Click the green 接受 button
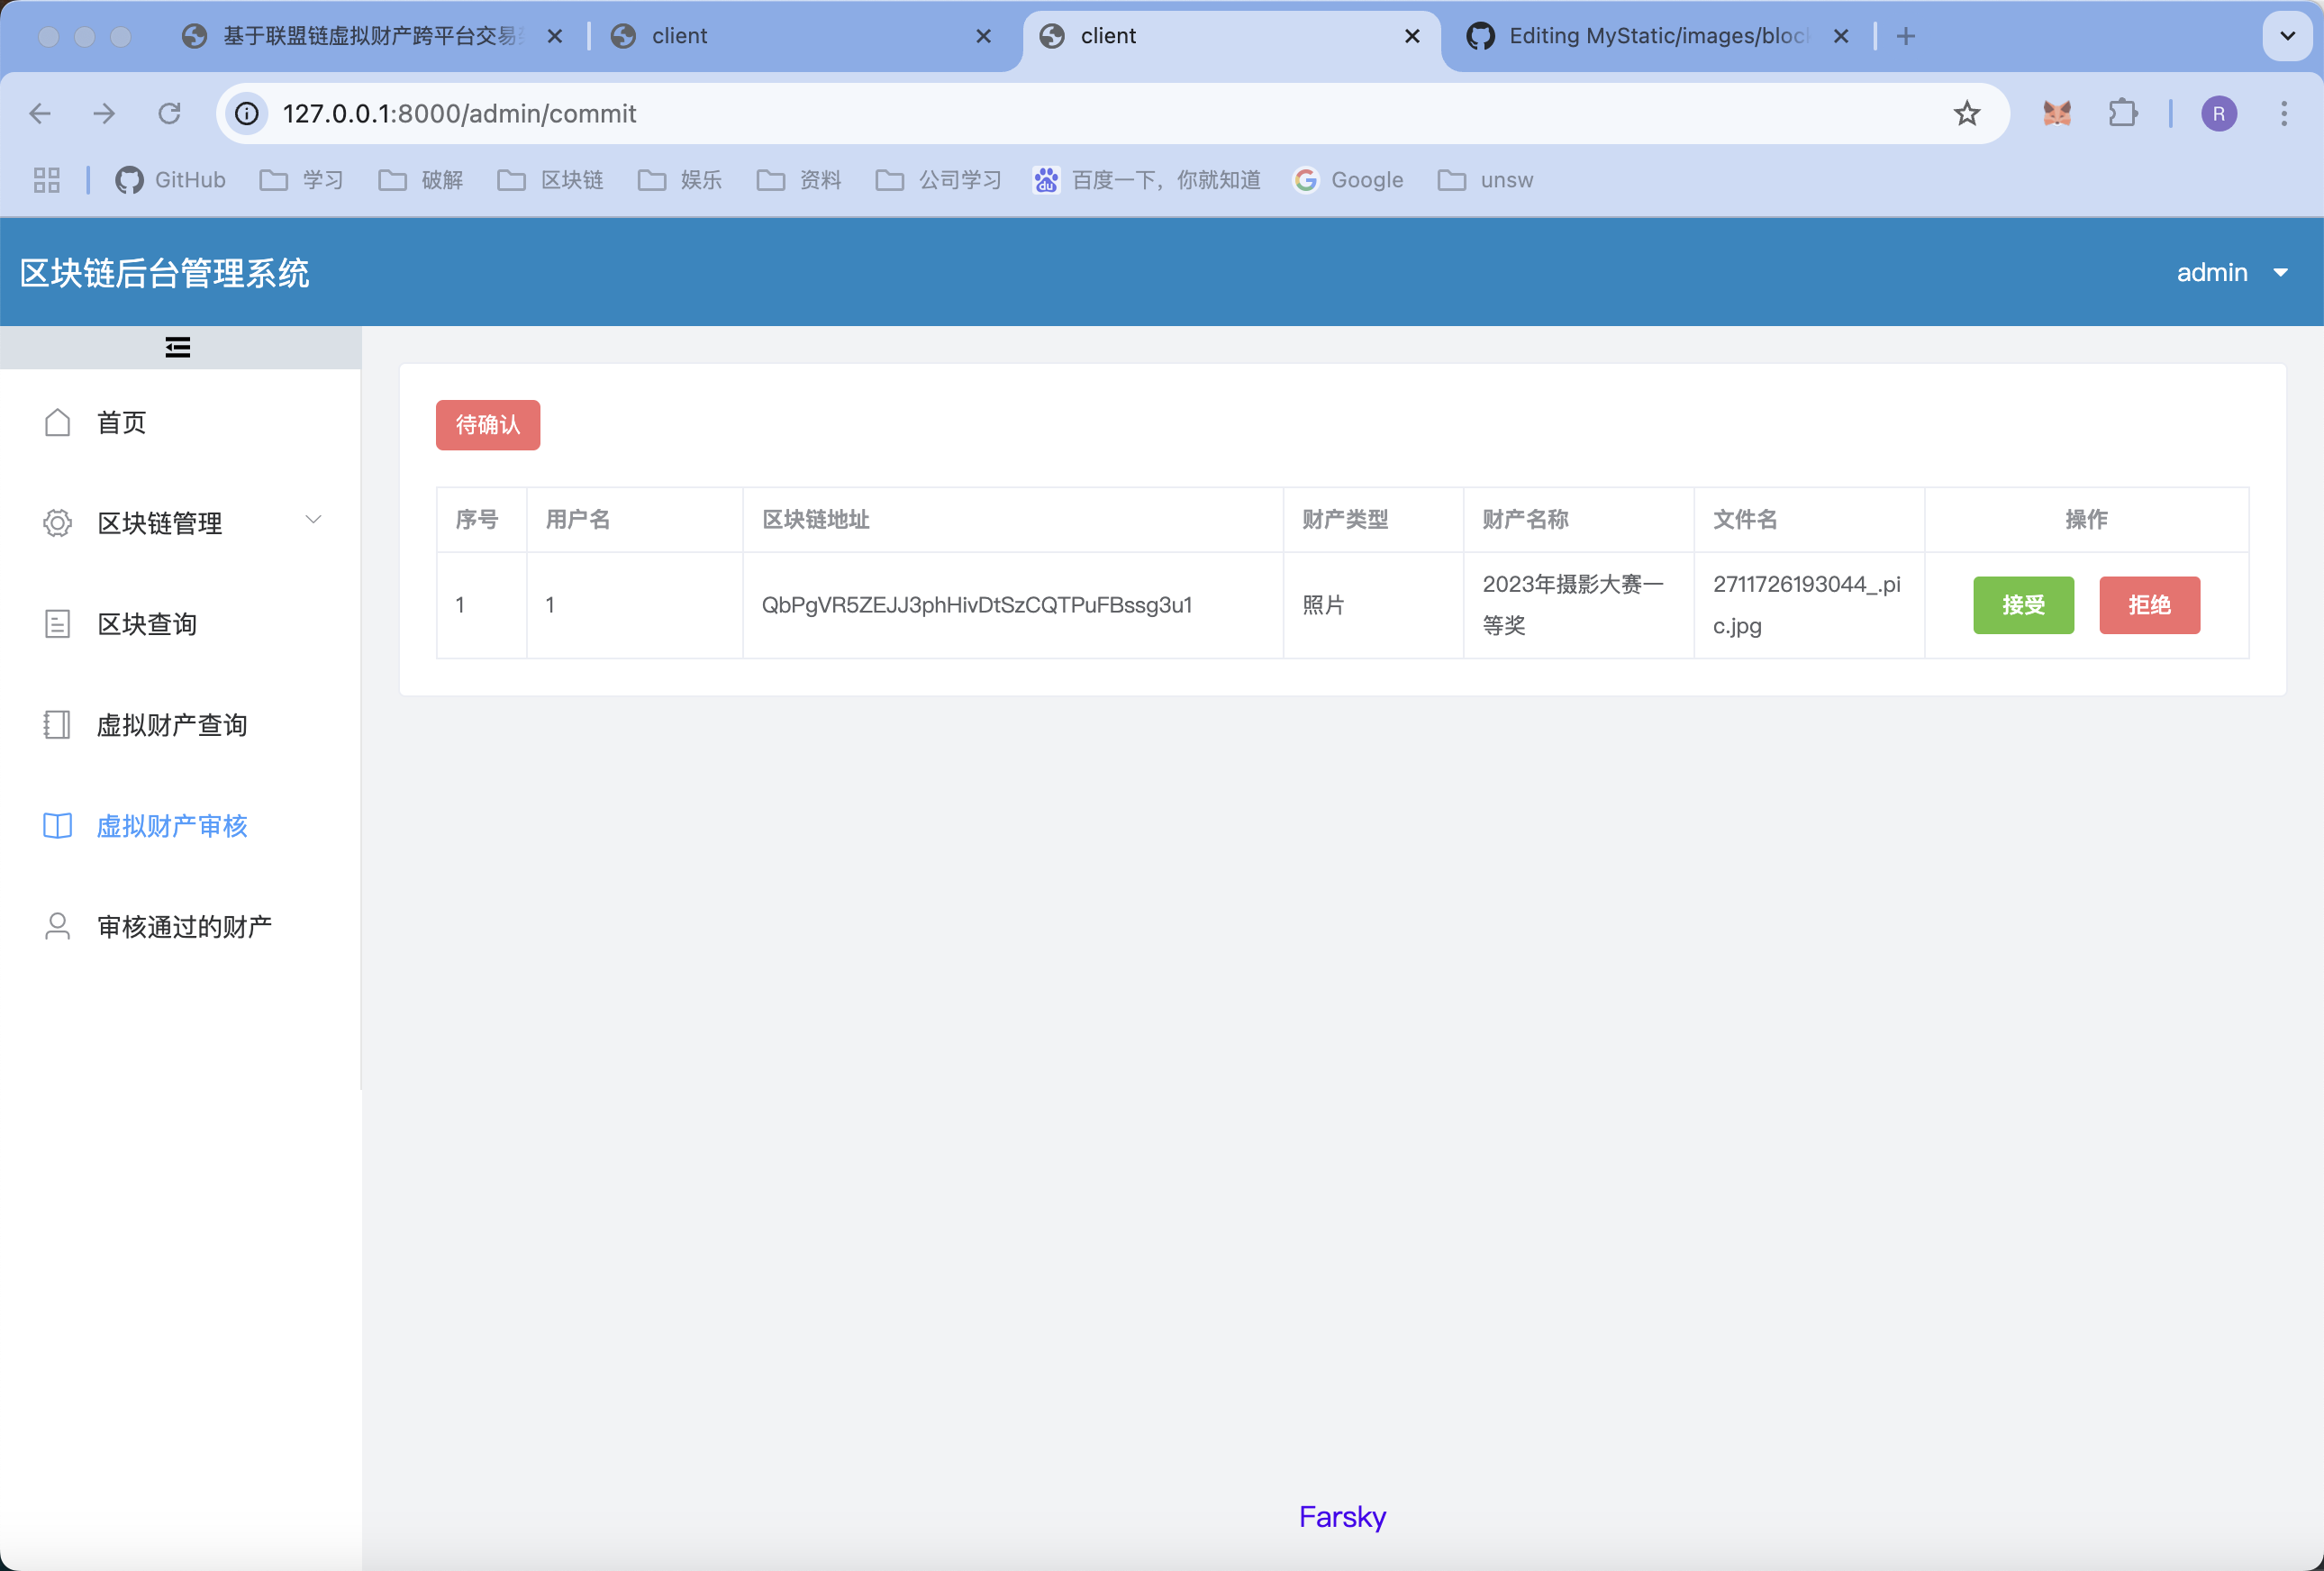 pos(2022,605)
